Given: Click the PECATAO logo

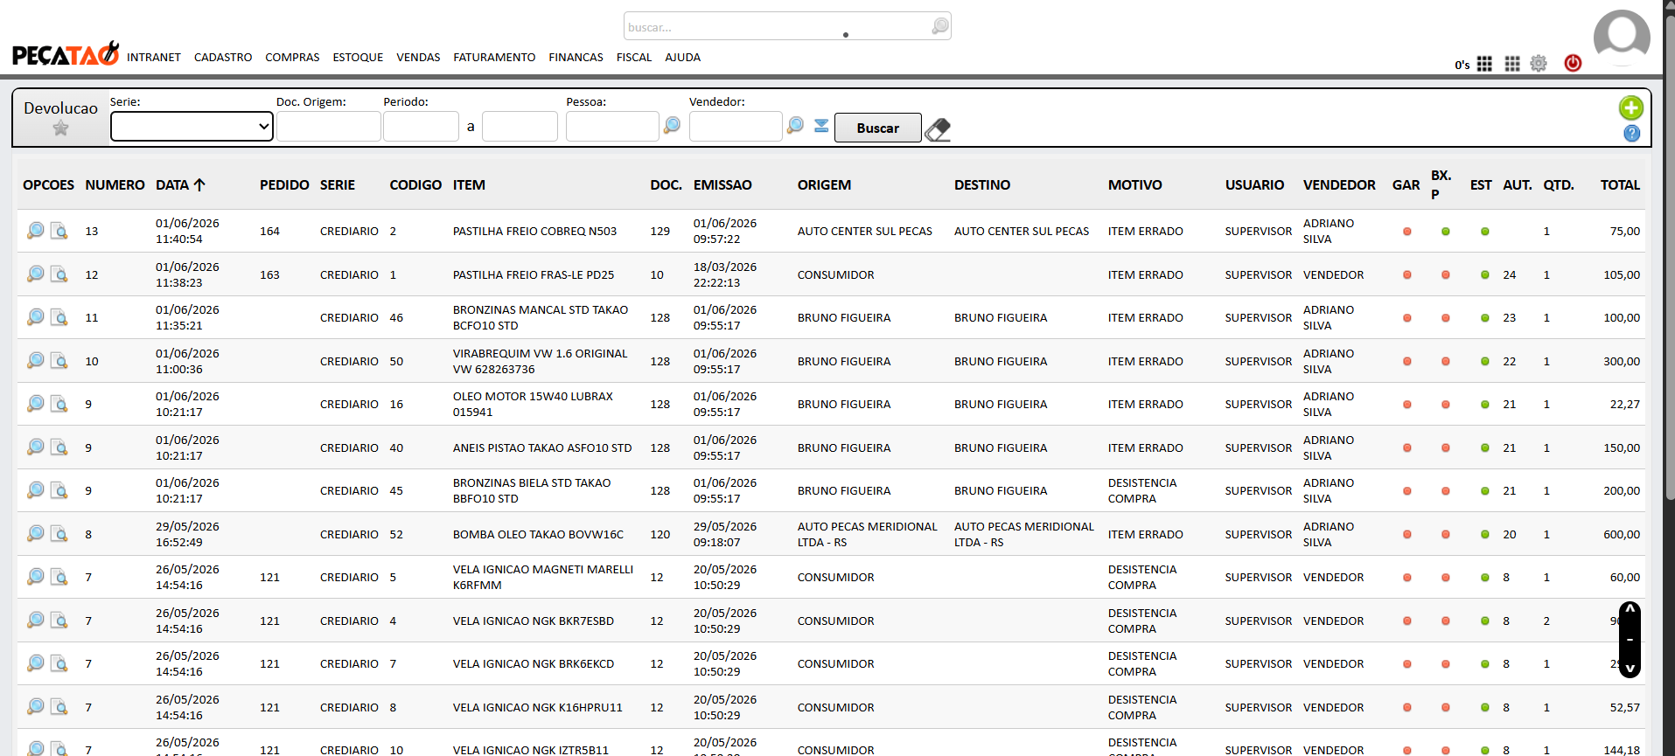Looking at the screenshot, I should click(66, 54).
